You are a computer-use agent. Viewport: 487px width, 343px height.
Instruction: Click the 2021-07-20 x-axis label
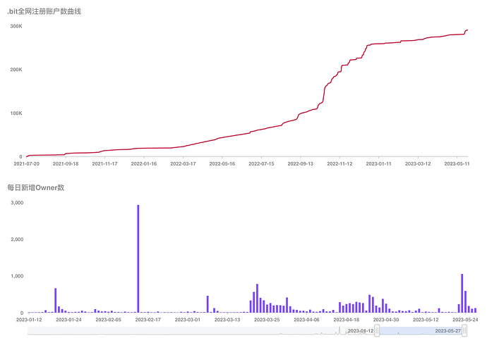pyautogui.click(x=27, y=163)
